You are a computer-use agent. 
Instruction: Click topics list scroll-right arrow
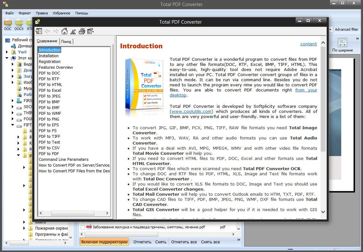click(107, 213)
